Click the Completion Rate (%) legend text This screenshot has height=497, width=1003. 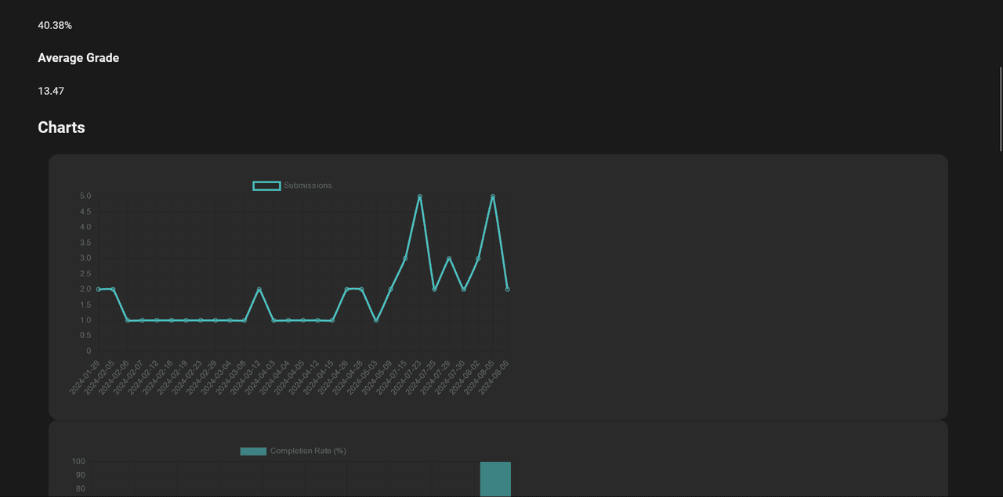pyautogui.click(x=308, y=452)
